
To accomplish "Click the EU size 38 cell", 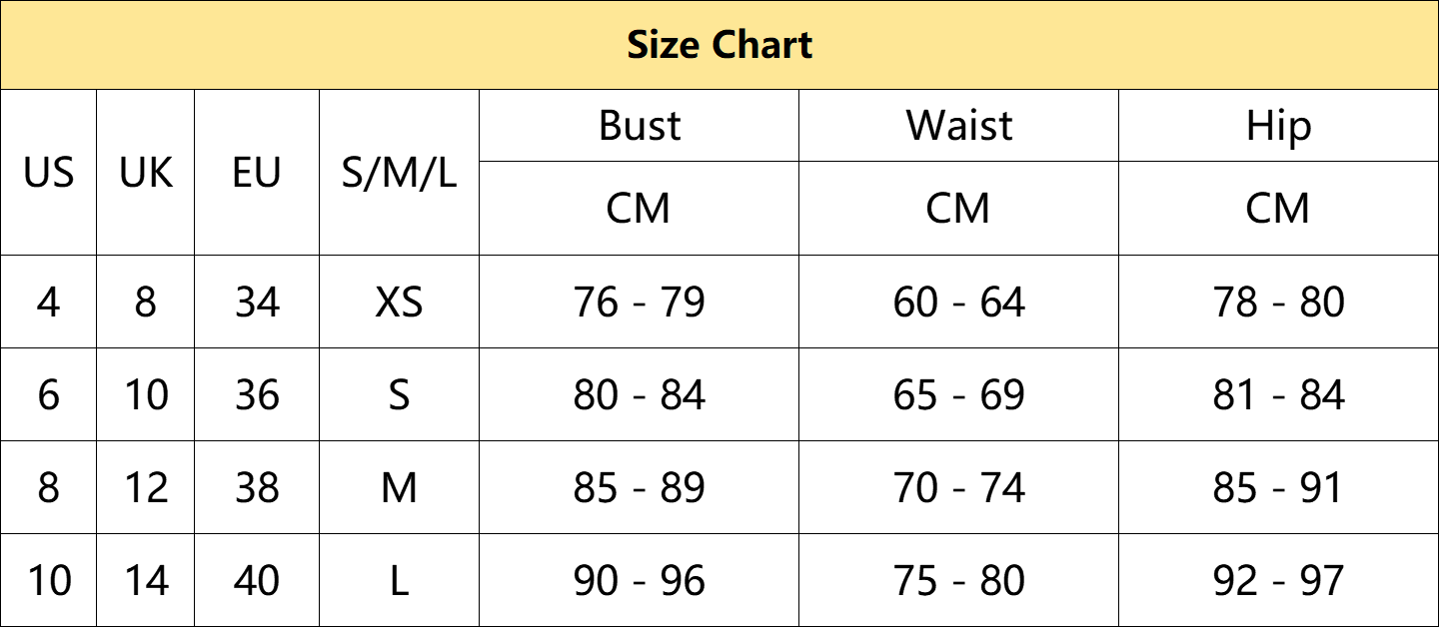I will (x=257, y=487).
